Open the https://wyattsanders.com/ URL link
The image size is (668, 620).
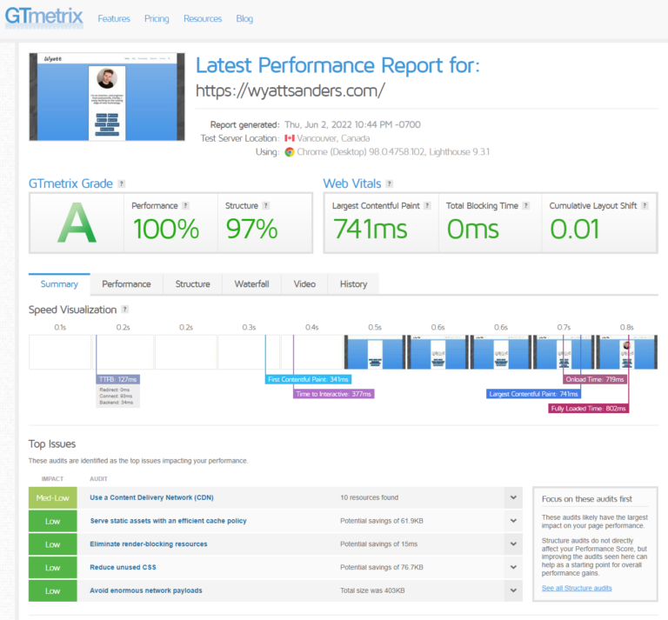[x=291, y=90]
